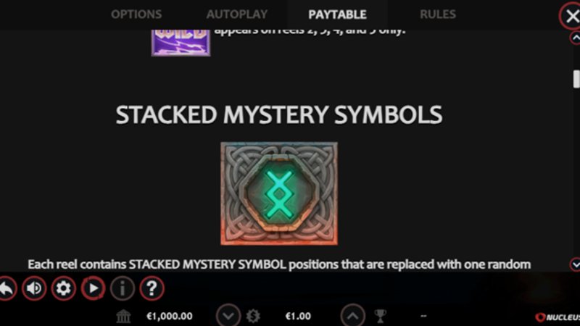Open the RULES tab
580x326 pixels.
tap(438, 14)
